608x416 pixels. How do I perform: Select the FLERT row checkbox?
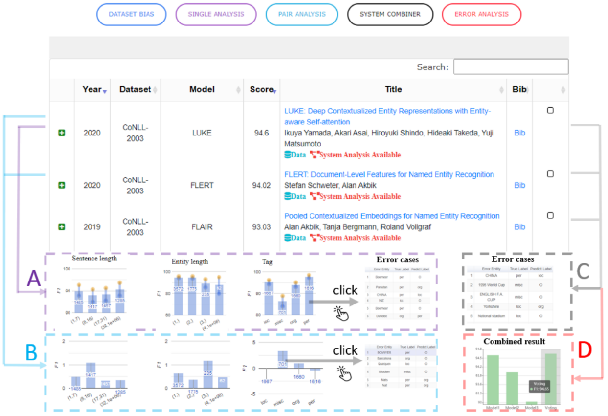click(x=550, y=174)
